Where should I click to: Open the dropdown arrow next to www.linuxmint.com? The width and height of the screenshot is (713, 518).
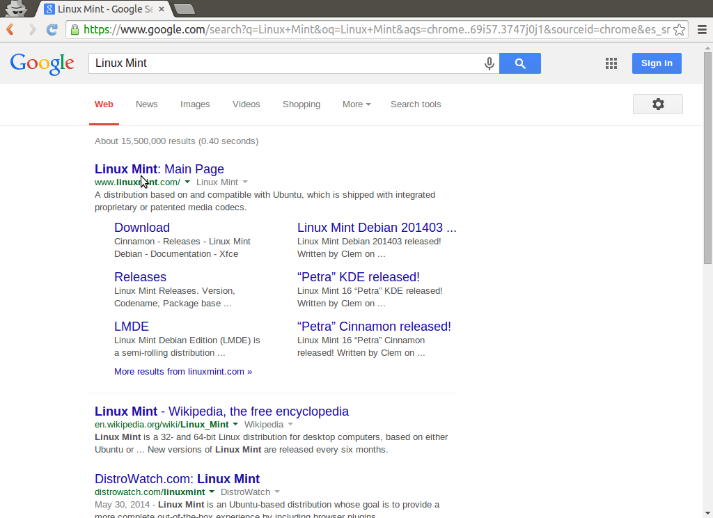187,182
